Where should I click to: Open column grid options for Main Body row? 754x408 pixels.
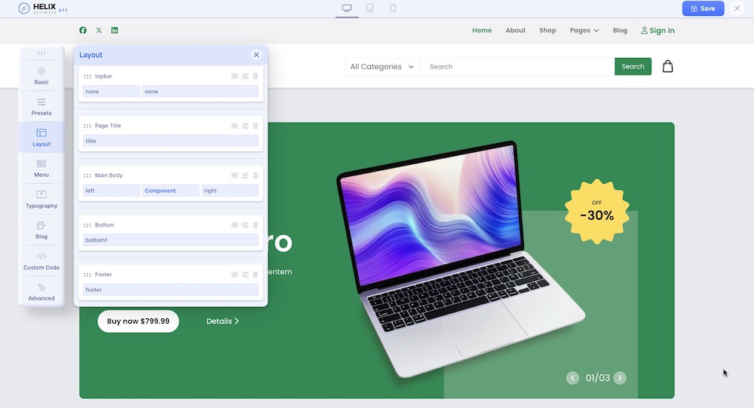(234, 175)
